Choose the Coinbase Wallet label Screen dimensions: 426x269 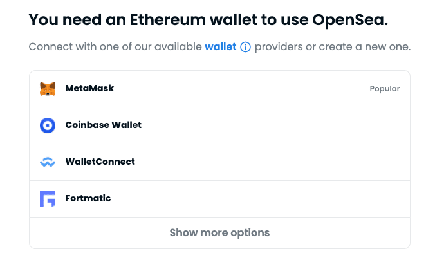pos(103,125)
